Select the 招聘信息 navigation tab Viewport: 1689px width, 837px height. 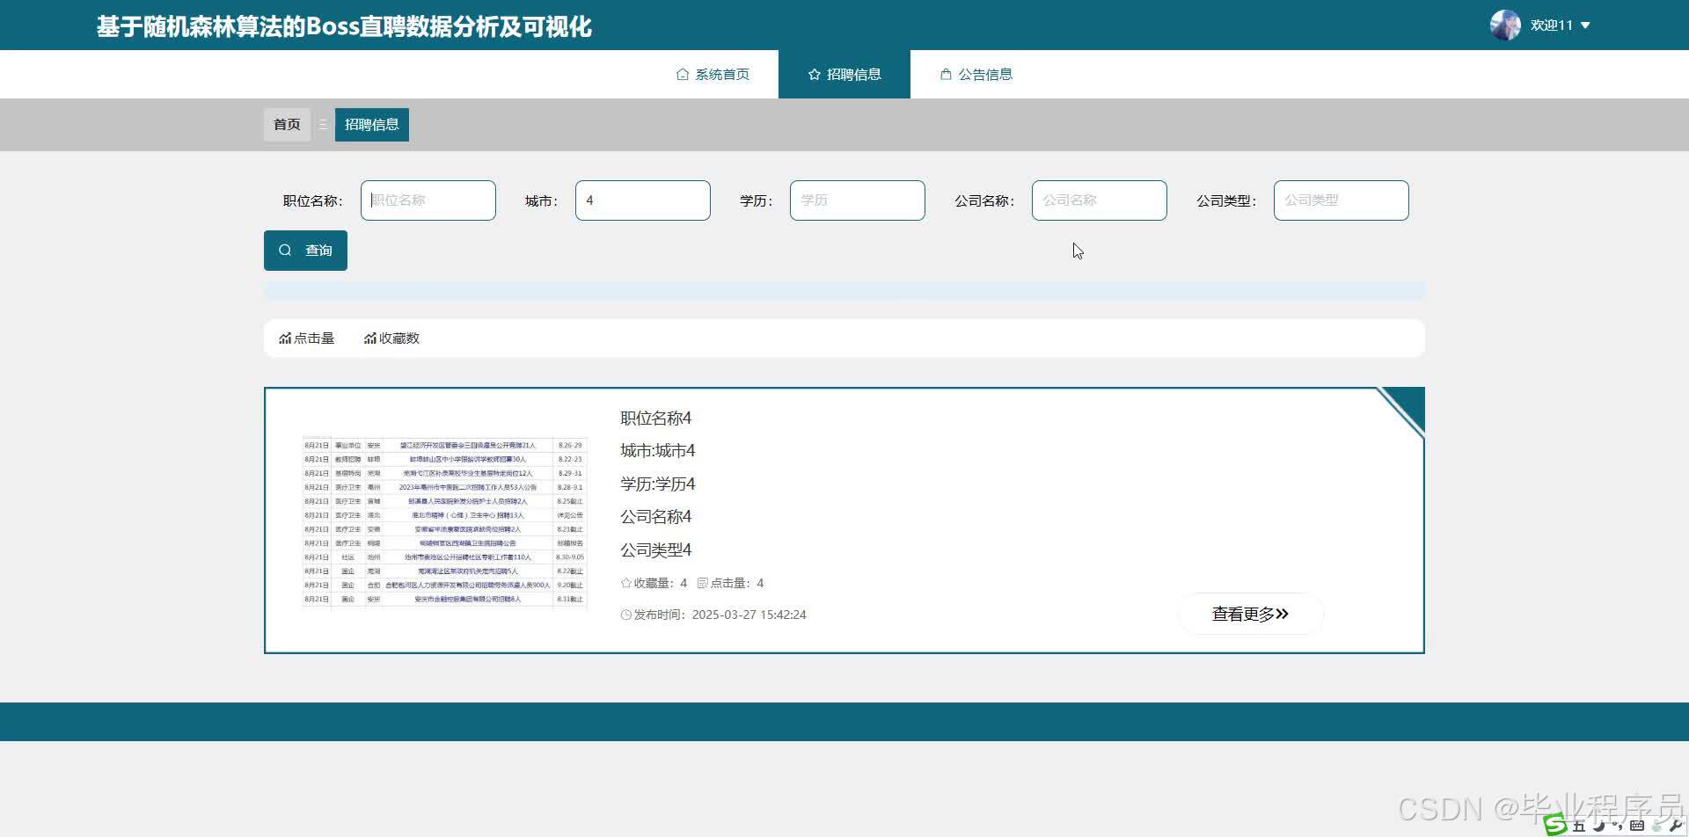tap(844, 74)
